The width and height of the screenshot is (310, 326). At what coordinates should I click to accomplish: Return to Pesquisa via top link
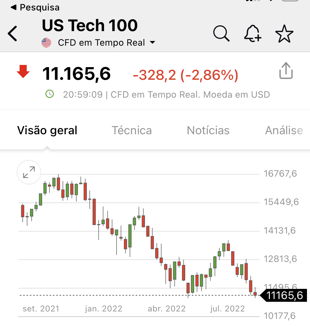pos(35,7)
